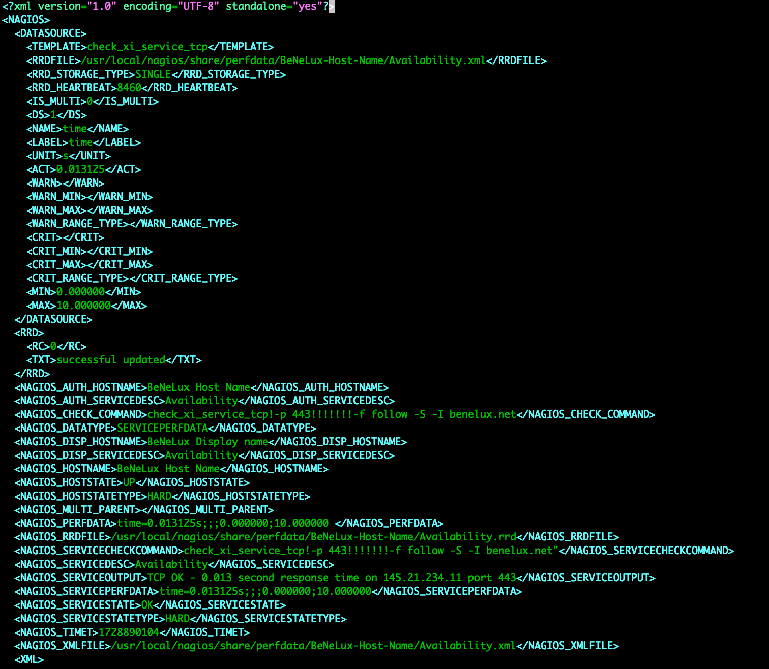Select the SINGLE storage type value
The image size is (769, 669).
tap(153, 74)
